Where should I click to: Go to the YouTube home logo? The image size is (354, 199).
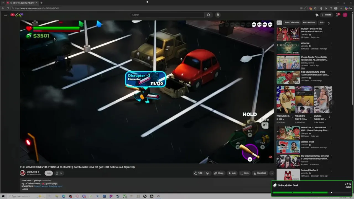pyautogui.click(x=17, y=15)
